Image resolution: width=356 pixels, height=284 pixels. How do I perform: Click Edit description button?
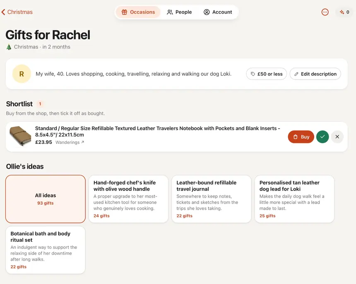coord(315,74)
